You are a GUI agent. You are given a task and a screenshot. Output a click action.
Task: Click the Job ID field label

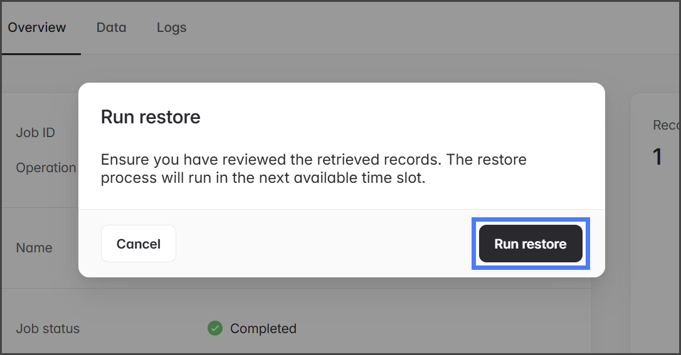click(x=36, y=133)
